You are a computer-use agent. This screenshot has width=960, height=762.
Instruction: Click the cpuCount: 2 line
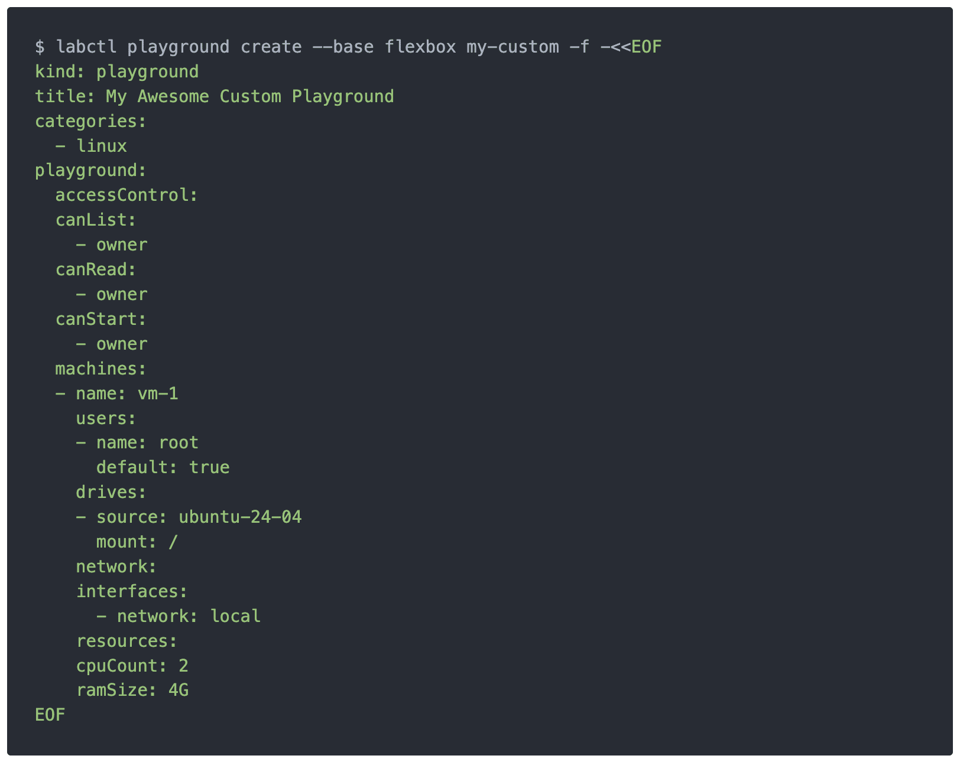point(132,666)
